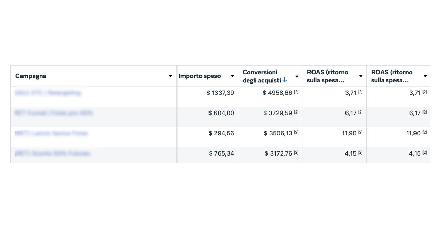444x250 pixels.
Task: Select the 4,15 value in the last ROAS column
Action: (x=415, y=153)
